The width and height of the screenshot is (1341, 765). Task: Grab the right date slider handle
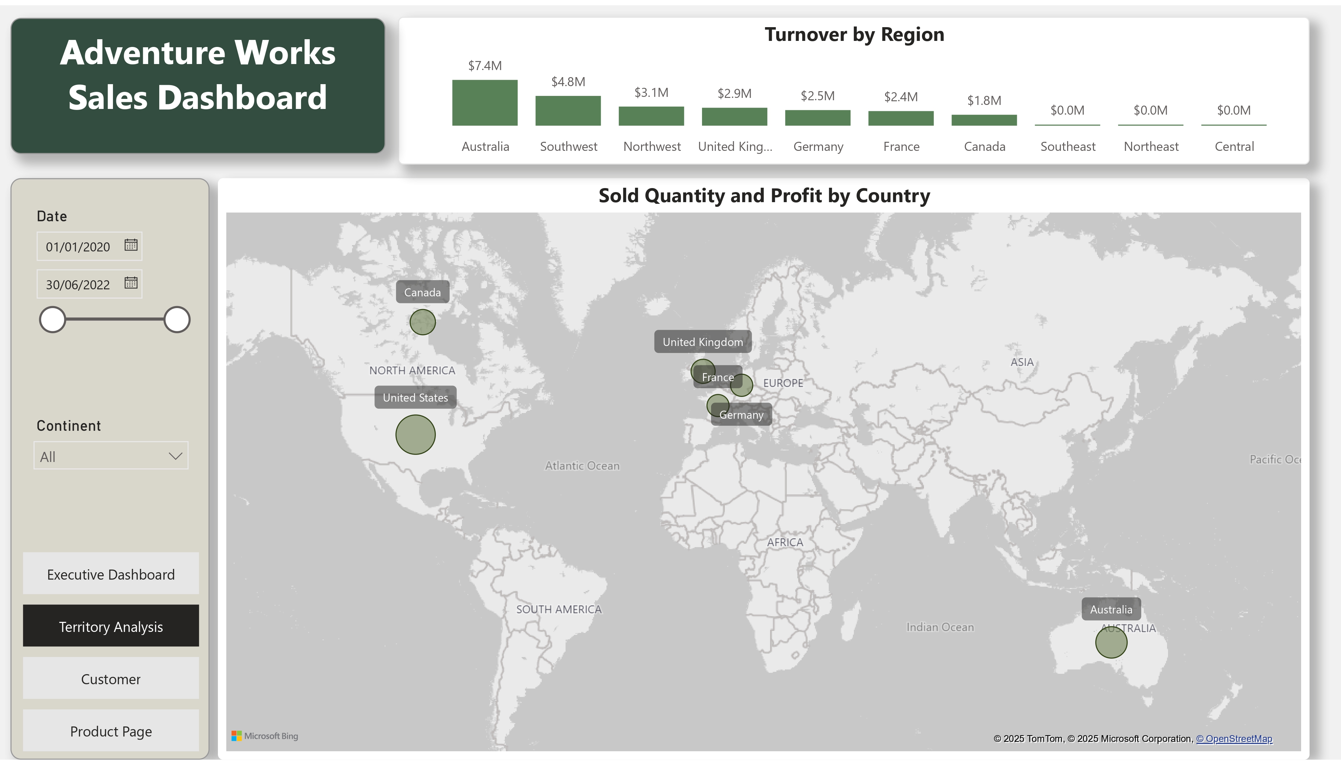pyautogui.click(x=177, y=319)
